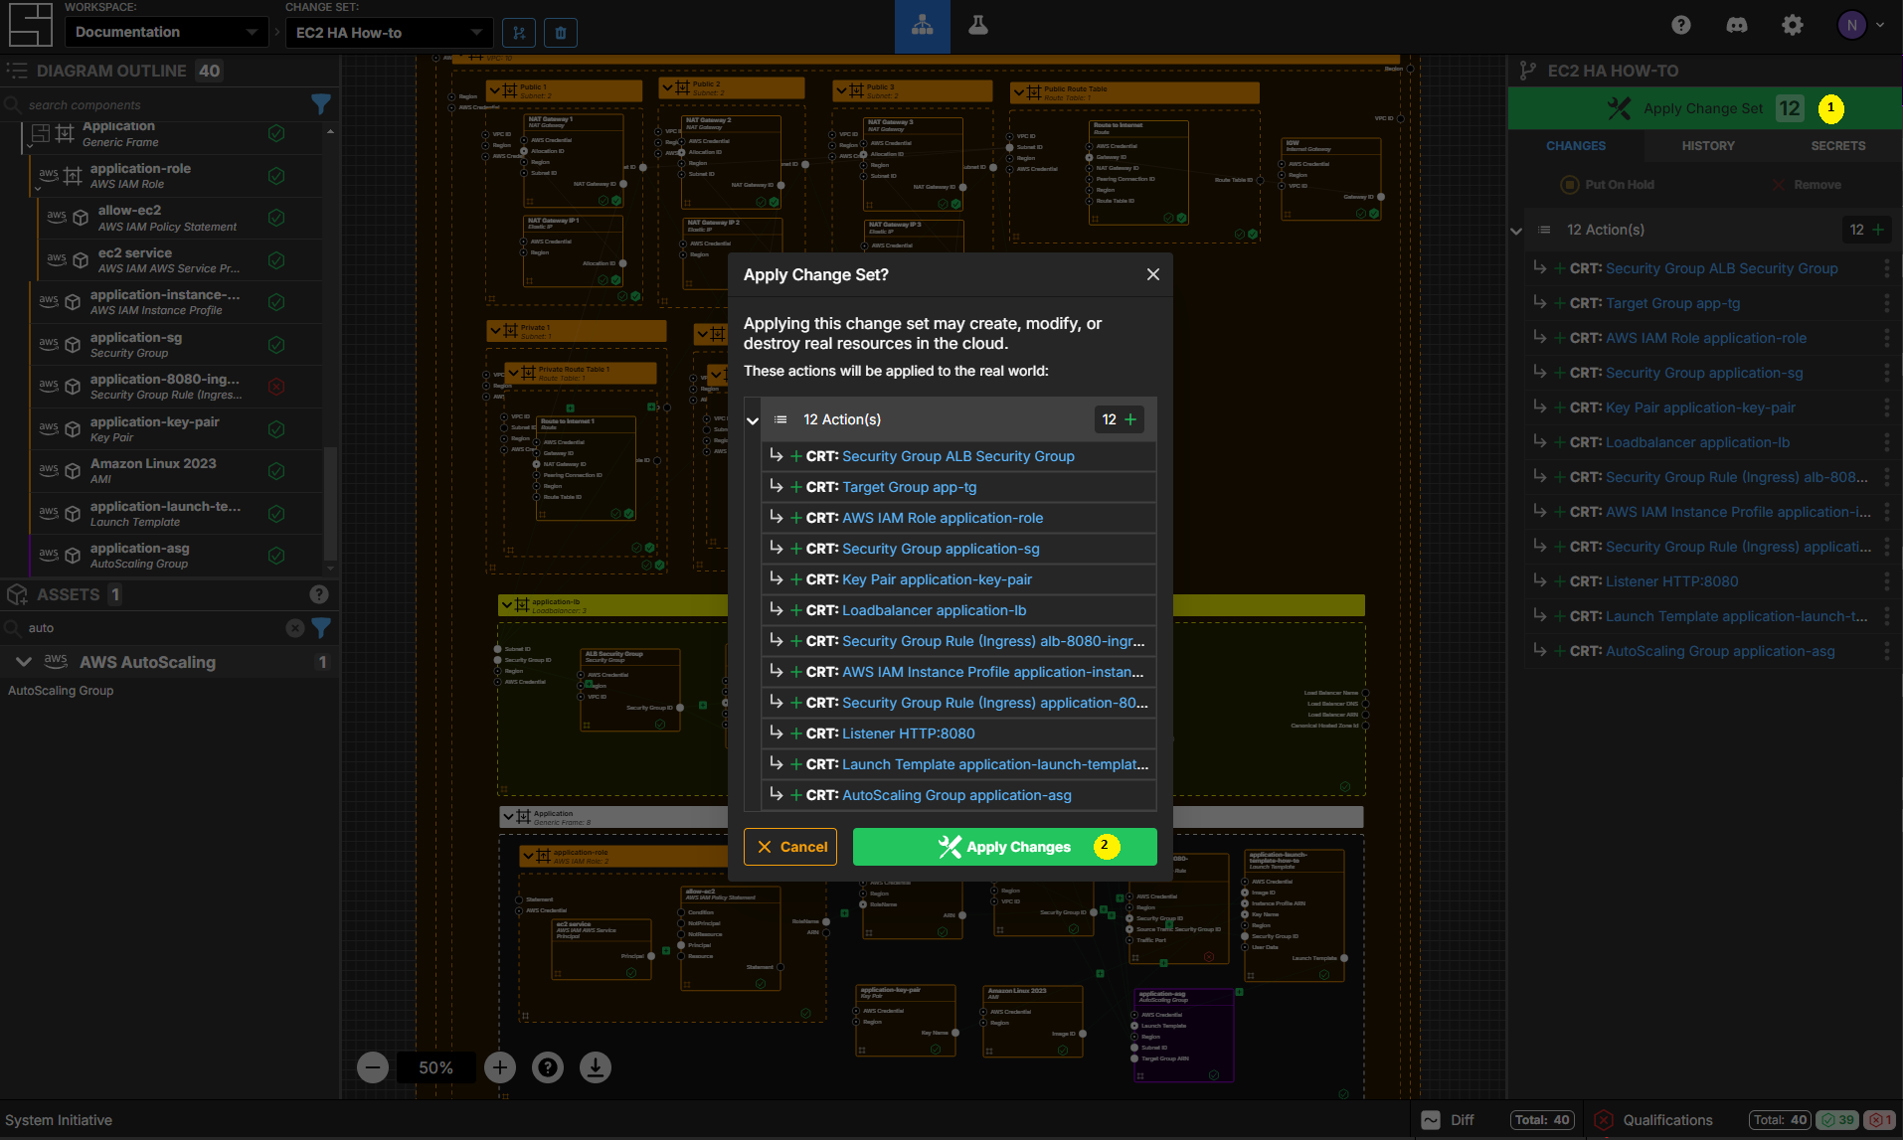
Task: Click Put On Hold button
Action: pos(1607,185)
